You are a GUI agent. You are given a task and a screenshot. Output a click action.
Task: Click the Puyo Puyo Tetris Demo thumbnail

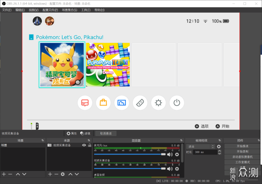click(108, 65)
